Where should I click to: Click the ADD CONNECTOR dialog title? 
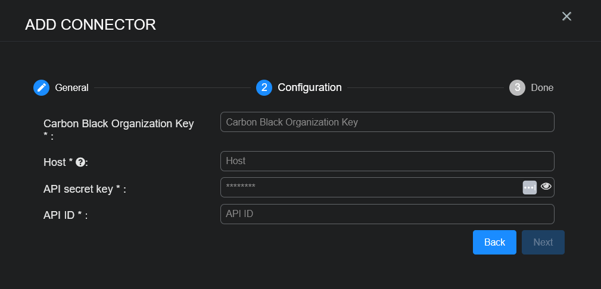click(91, 24)
